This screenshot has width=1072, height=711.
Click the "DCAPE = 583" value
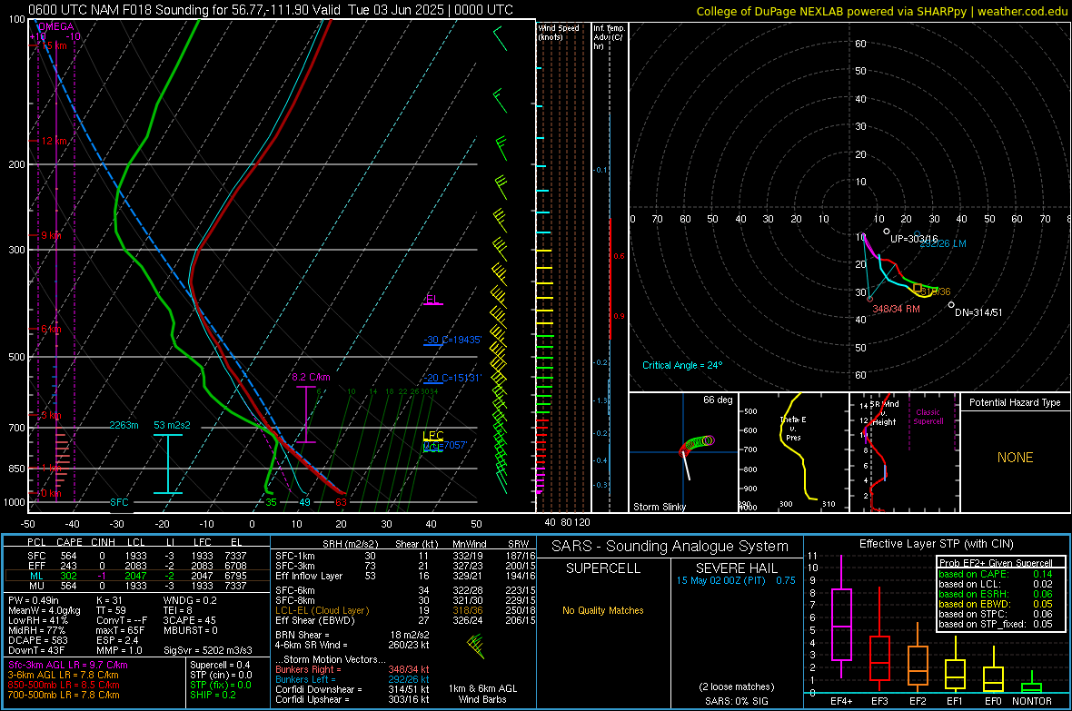pos(38,640)
